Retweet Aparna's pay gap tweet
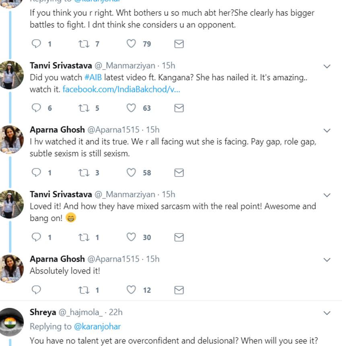342x346 pixels. tap(84, 172)
